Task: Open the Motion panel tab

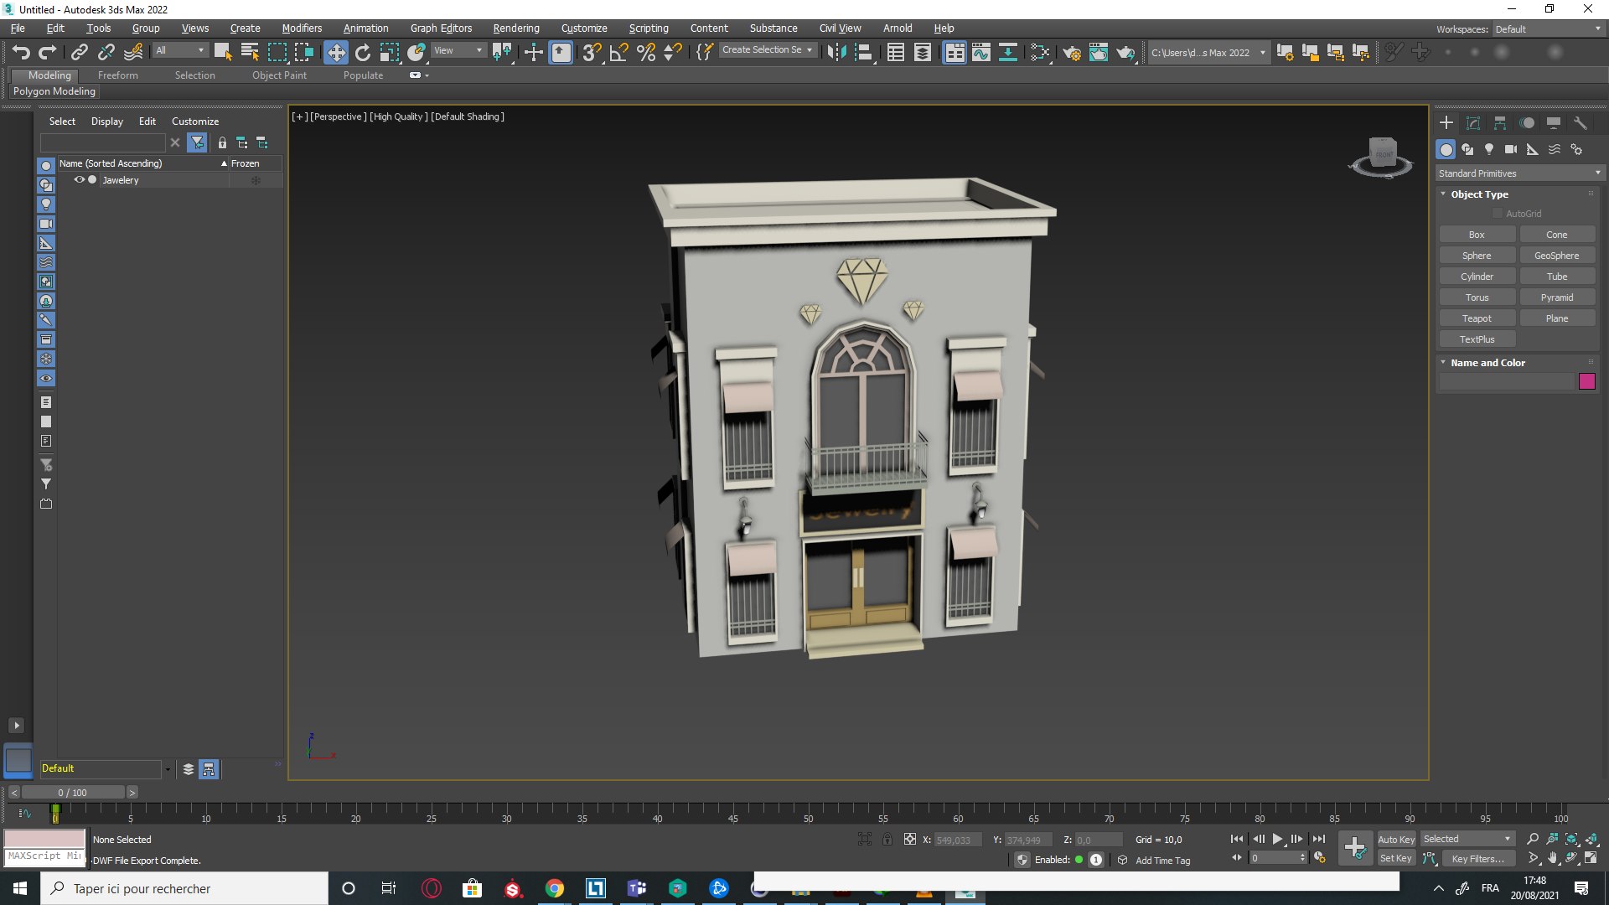Action: pos(1527,123)
